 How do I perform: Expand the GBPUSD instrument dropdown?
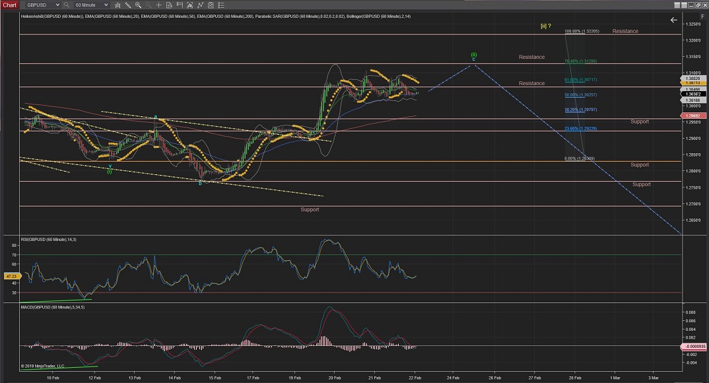(57, 5)
